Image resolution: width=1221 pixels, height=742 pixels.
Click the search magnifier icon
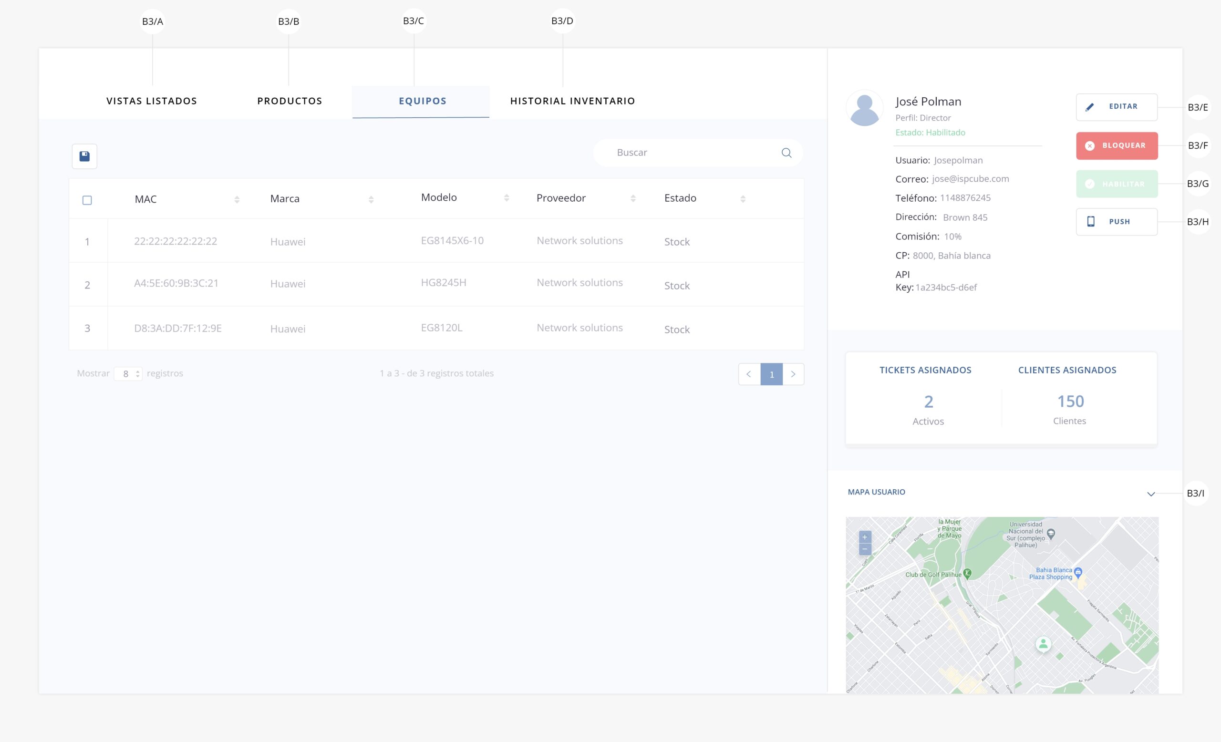point(786,153)
